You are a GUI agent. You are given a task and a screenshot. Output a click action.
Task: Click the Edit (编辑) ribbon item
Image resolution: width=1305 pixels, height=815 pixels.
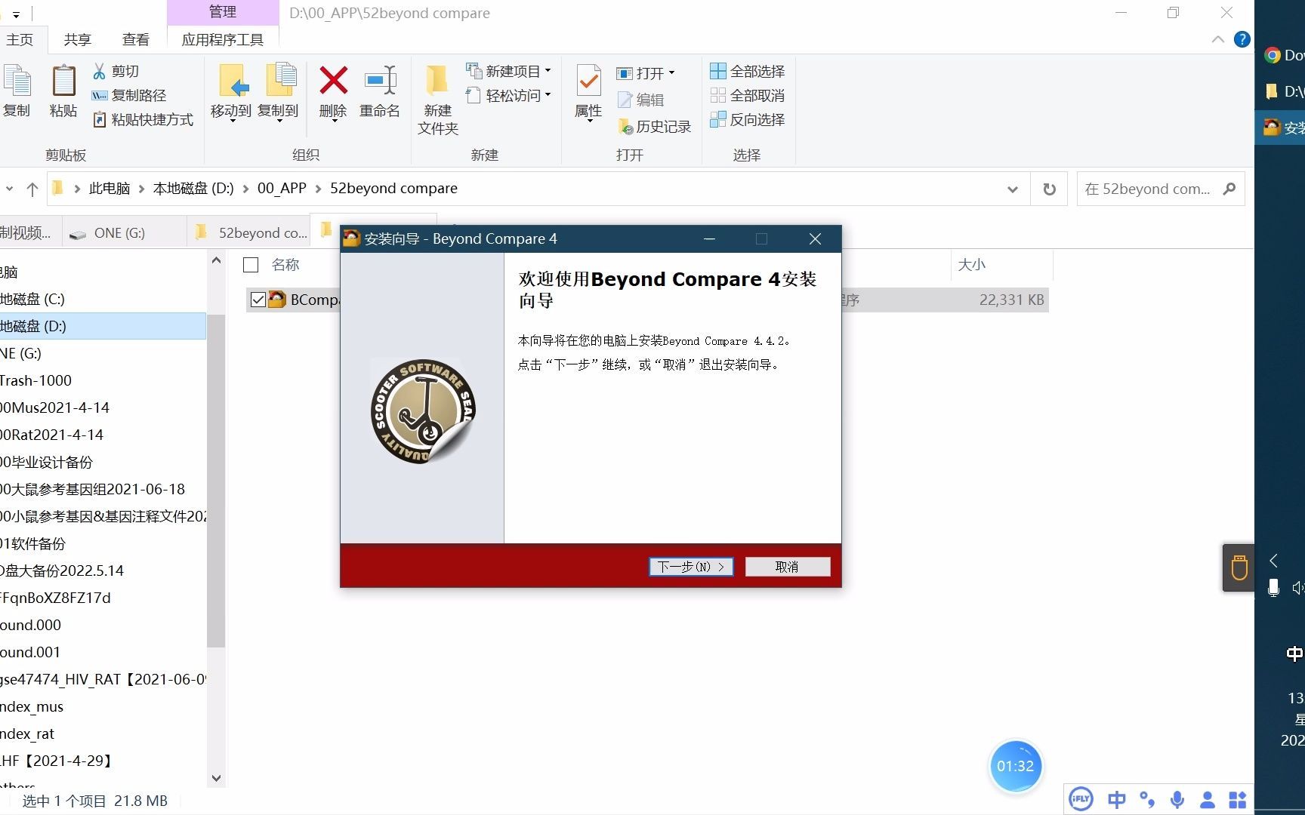tap(641, 100)
